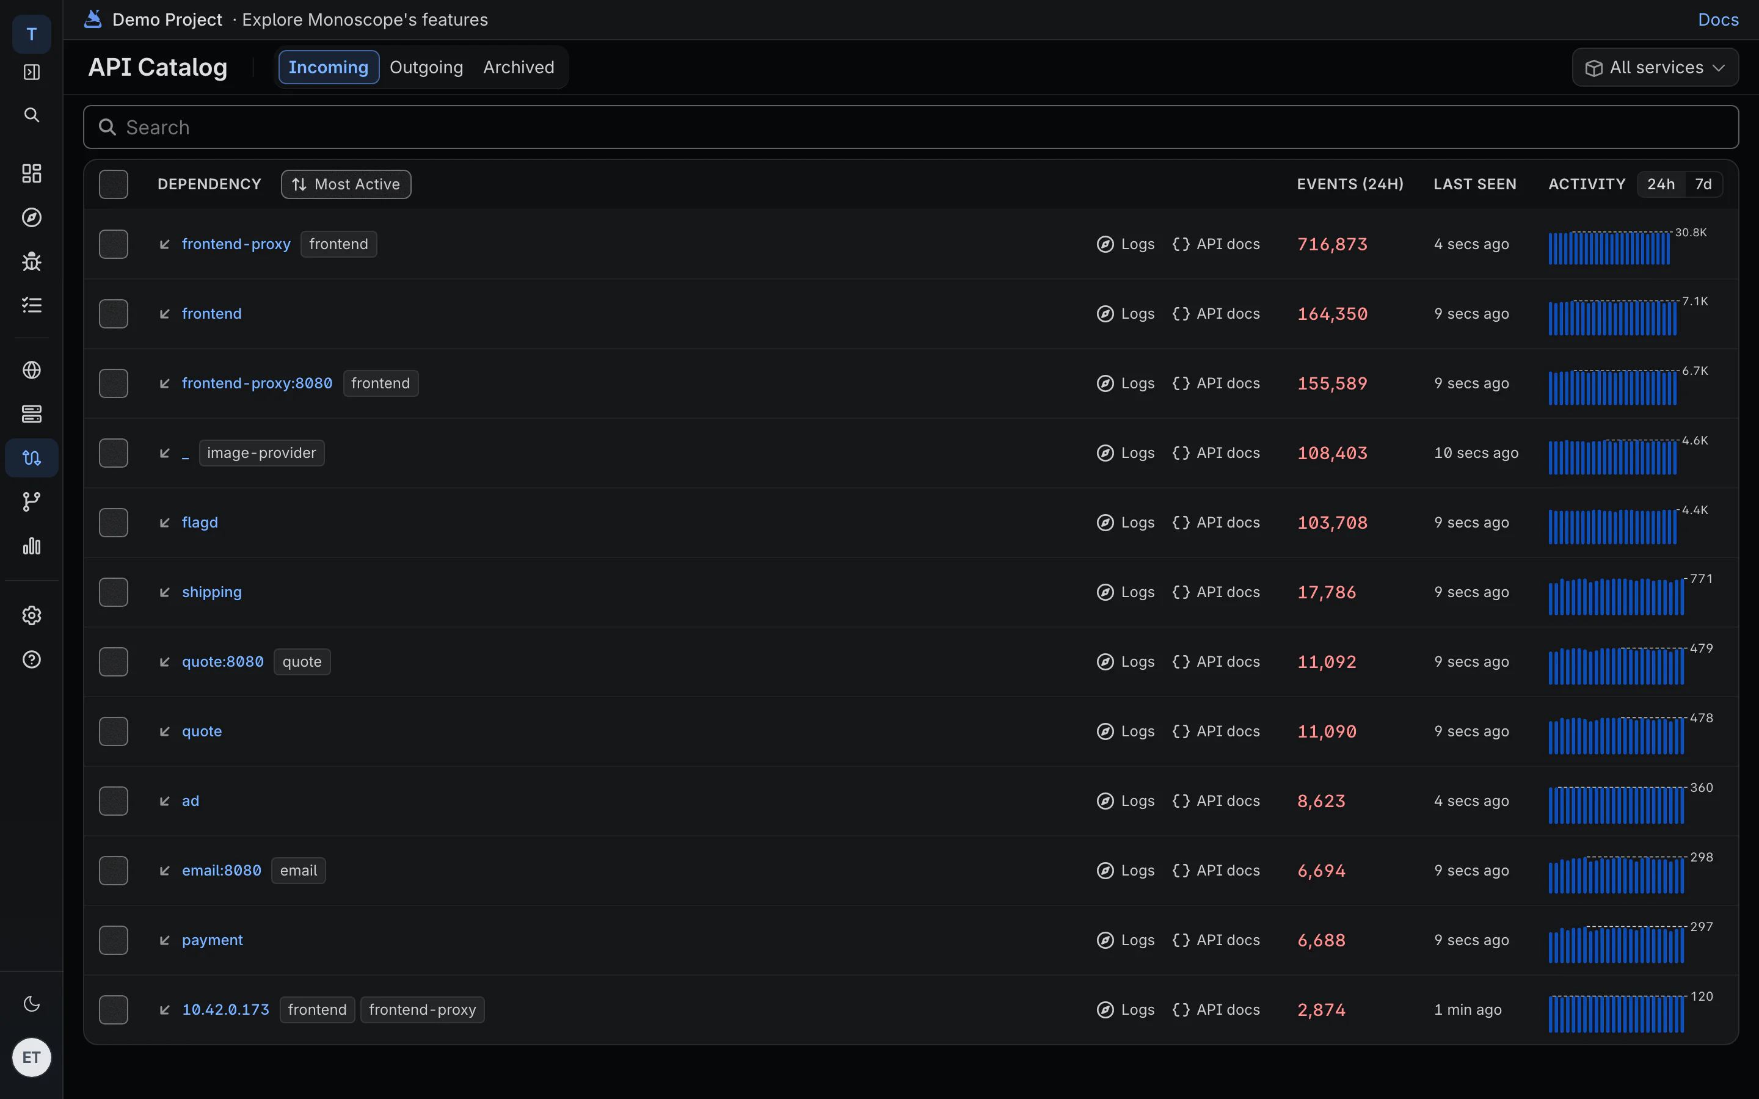The image size is (1759, 1099).
Task: Open the help question mark icon
Action: [x=31, y=659]
